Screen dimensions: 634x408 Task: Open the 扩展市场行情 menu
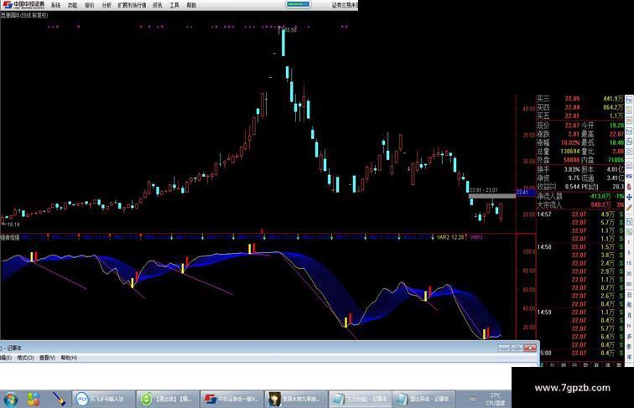[132, 5]
